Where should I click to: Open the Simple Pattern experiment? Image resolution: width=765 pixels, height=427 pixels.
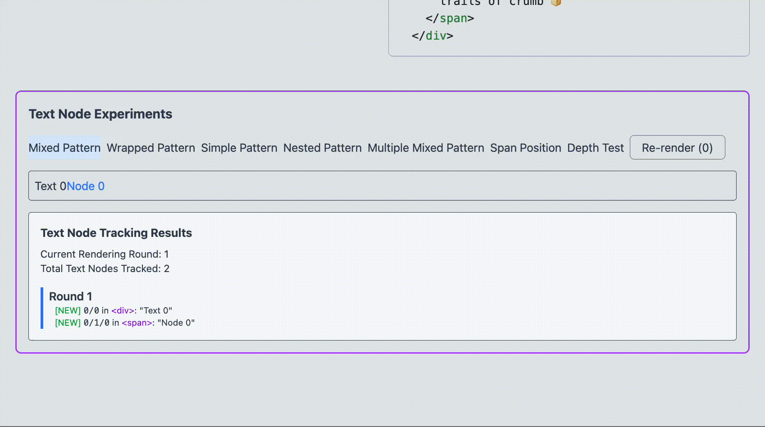[x=239, y=148]
